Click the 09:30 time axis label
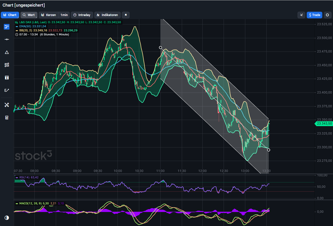The height and width of the screenshot is (226, 333). pyautogui.click(x=98, y=171)
